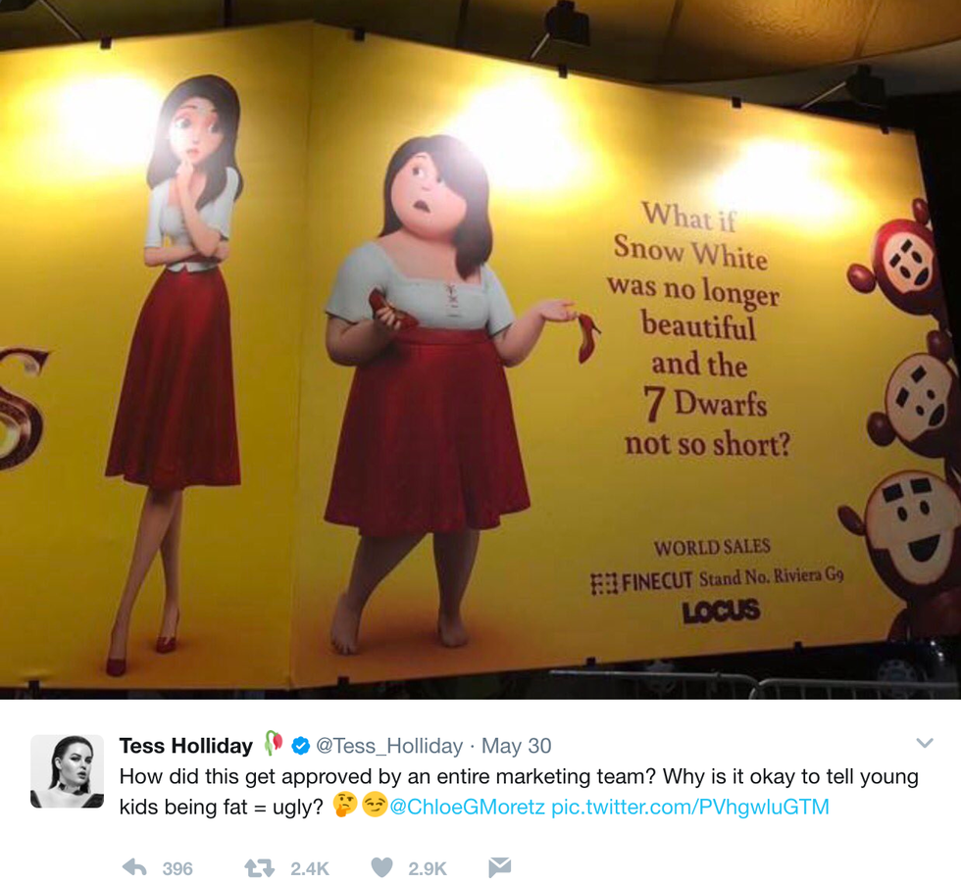961x883 pixels.
Task: Click the blue verified badge icon
Action: tap(300, 746)
